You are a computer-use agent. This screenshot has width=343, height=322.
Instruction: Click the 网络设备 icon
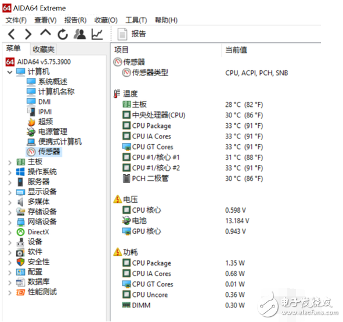[x=21, y=222]
